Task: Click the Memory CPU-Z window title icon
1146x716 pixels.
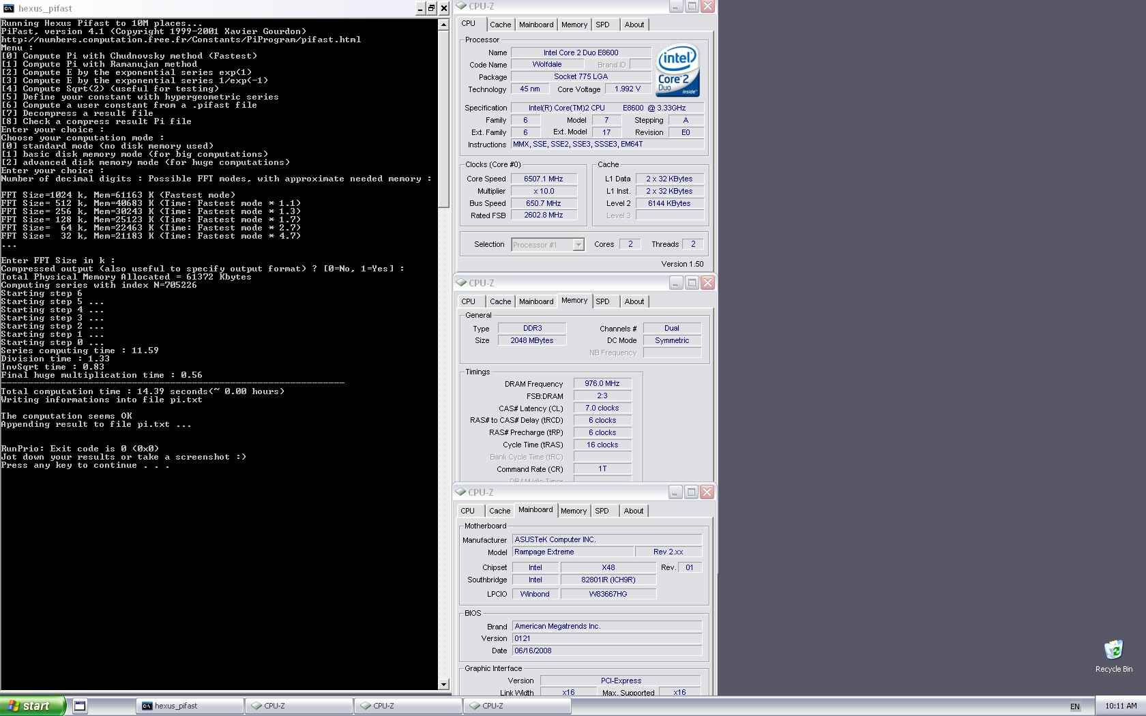Action: 462,282
